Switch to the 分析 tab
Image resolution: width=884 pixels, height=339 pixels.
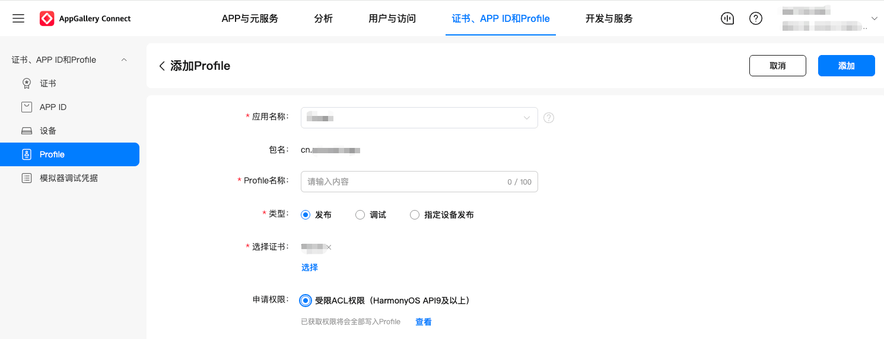[323, 18]
